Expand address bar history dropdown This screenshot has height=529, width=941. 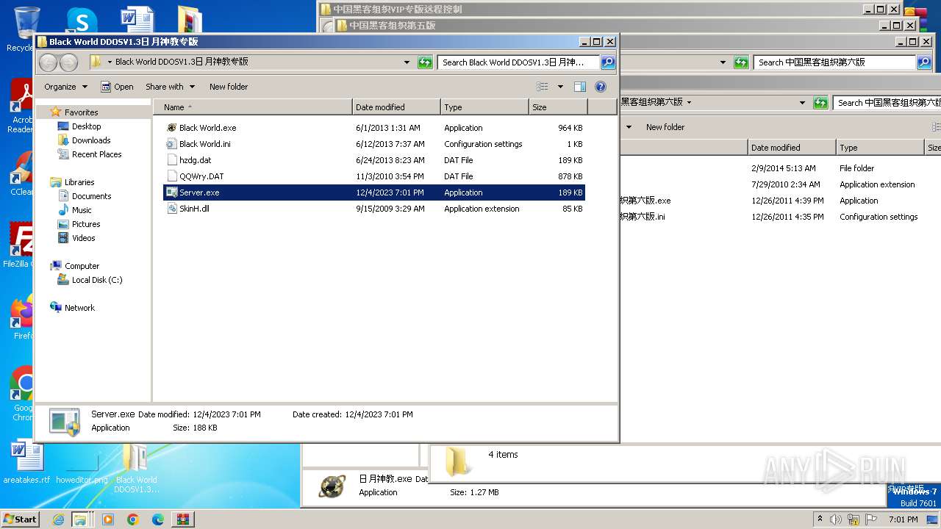coord(407,62)
